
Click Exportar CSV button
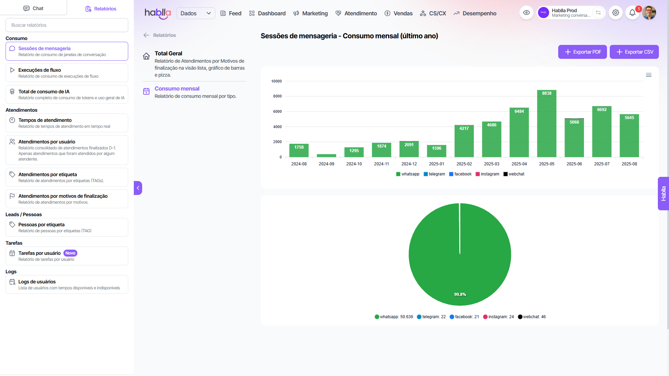click(x=634, y=52)
